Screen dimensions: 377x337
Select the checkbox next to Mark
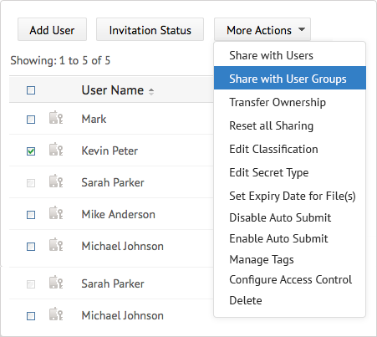tap(31, 120)
